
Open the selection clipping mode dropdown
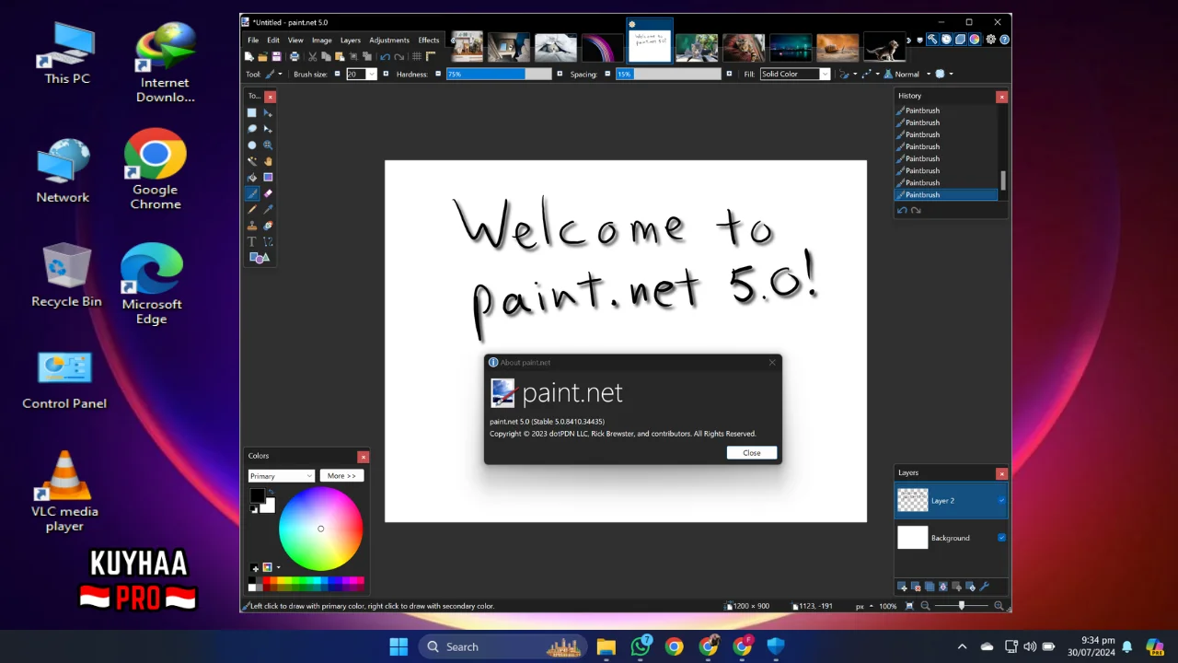click(x=944, y=74)
